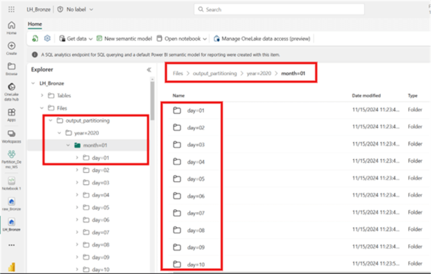Click folder icon of day=10 in file list
Image resolution: width=431 pixels, height=274 pixels.
[x=177, y=264]
